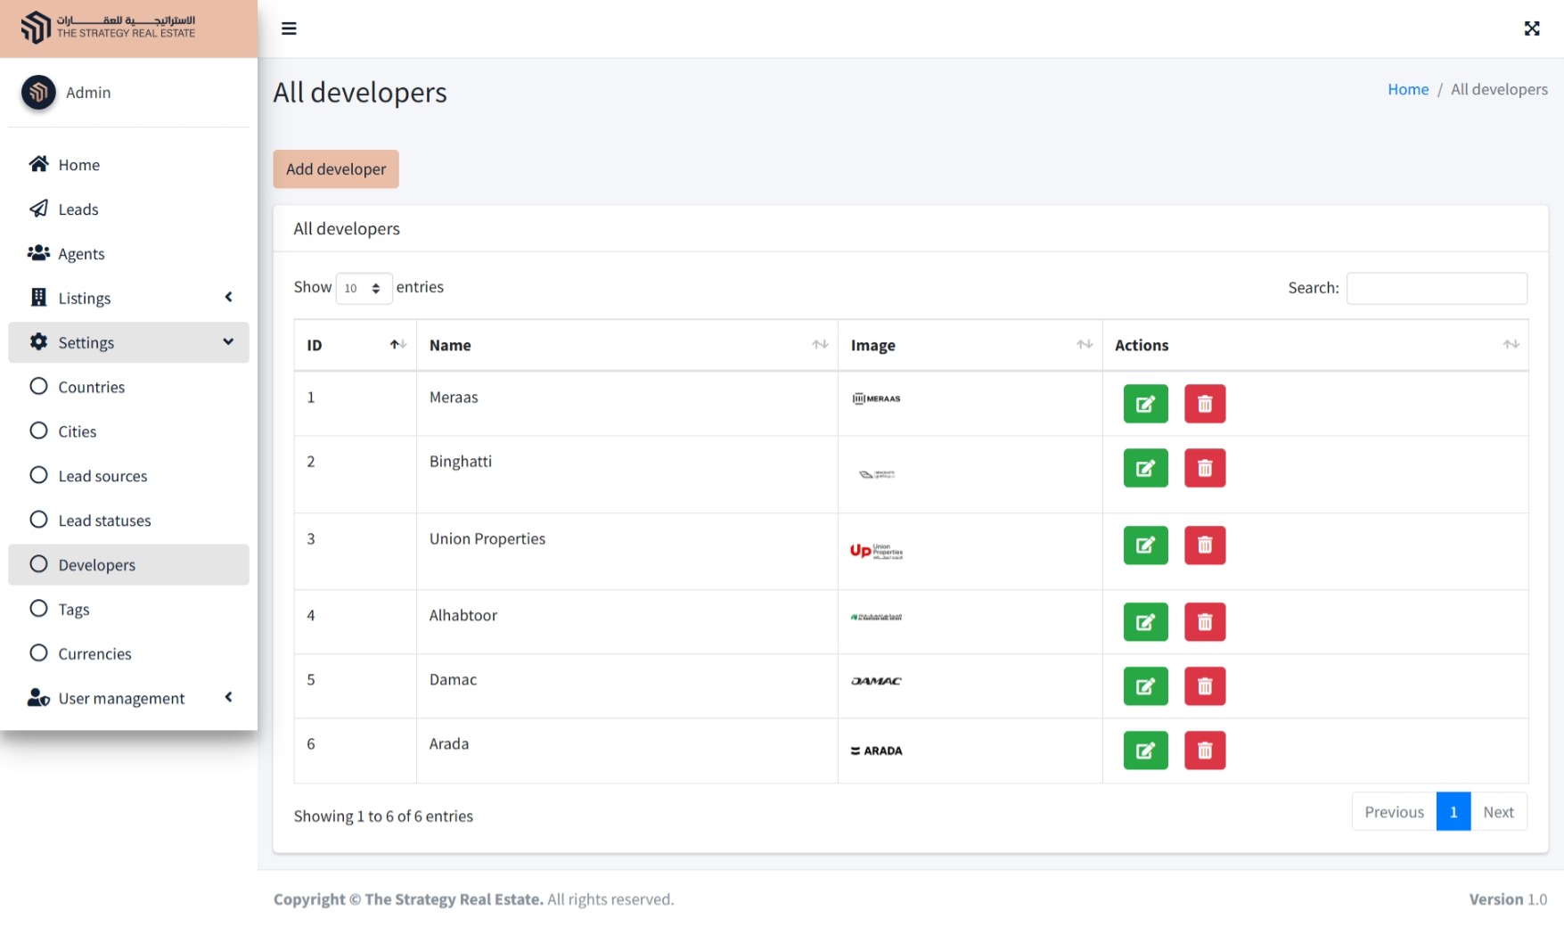Screen dimensions: 1564x927
Task: Go to Lead sources settings page
Action: coord(102,476)
